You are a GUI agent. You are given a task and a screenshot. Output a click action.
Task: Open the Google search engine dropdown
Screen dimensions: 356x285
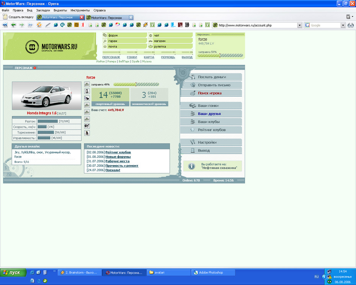pyautogui.click(x=343, y=25)
